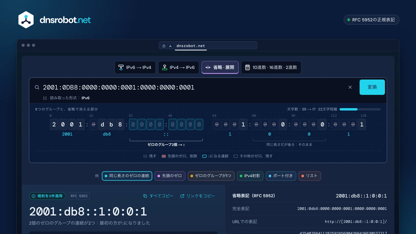Click the copy icon beside すべてコピー
The image size is (416, 234).
(145, 196)
